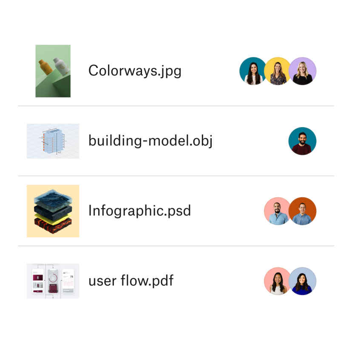Viewport: 352px width, 352px height.
Task: Open the user flow.pdf thumbnail preview
Action: pos(53,280)
